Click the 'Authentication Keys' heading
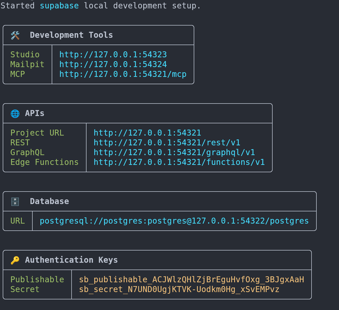Image resolution: width=339 pixels, height=310 pixels. pyautogui.click(x=72, y=260)
